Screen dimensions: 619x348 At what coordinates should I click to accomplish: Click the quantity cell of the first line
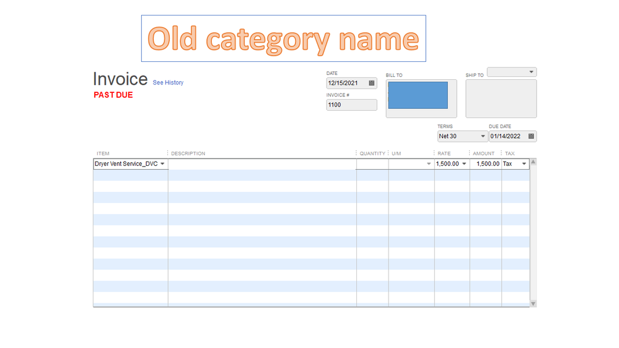point(372,163)
